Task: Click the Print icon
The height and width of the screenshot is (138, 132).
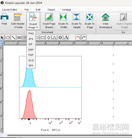Action: (x=4, y=17)
